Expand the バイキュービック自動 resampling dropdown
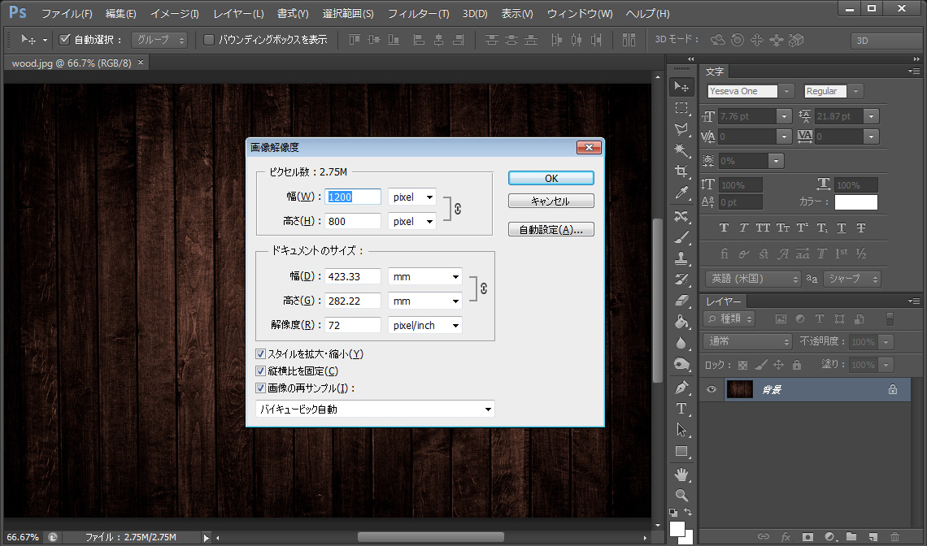Image resolution: width=927 pixels, height=546 pixels. coord(374,409)
